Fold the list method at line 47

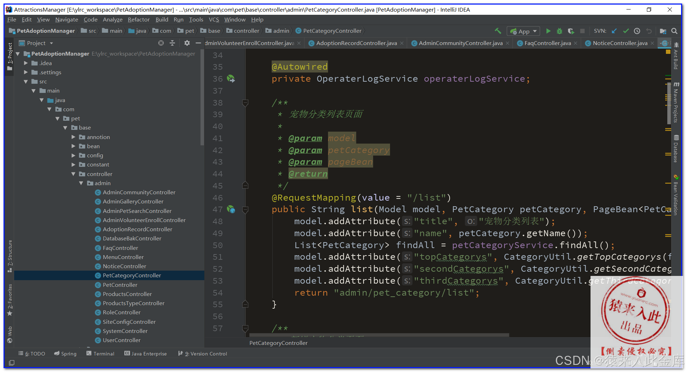coord(245,210)
